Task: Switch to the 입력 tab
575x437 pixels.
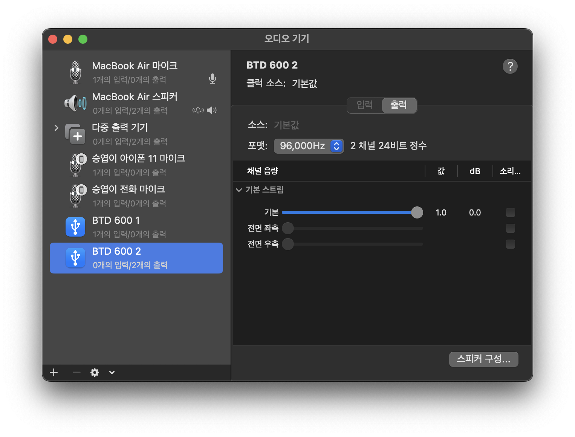Action: [x=364, y=105]
